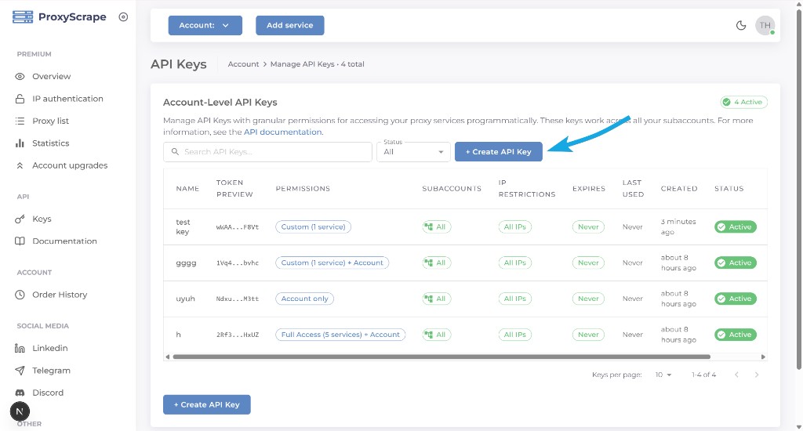Screen dimensions: 803x431
Task: Open Statistics page
Action: click(51, 143)
